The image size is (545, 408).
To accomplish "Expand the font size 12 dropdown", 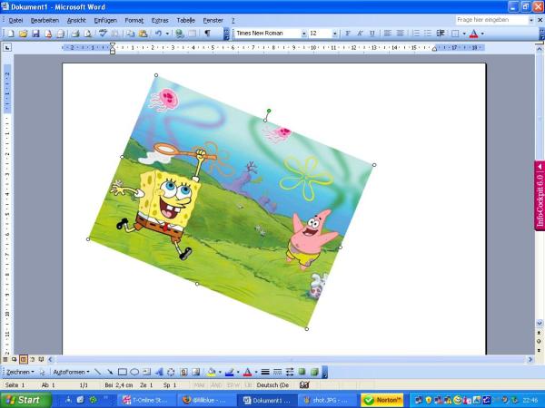I will 334,34.
